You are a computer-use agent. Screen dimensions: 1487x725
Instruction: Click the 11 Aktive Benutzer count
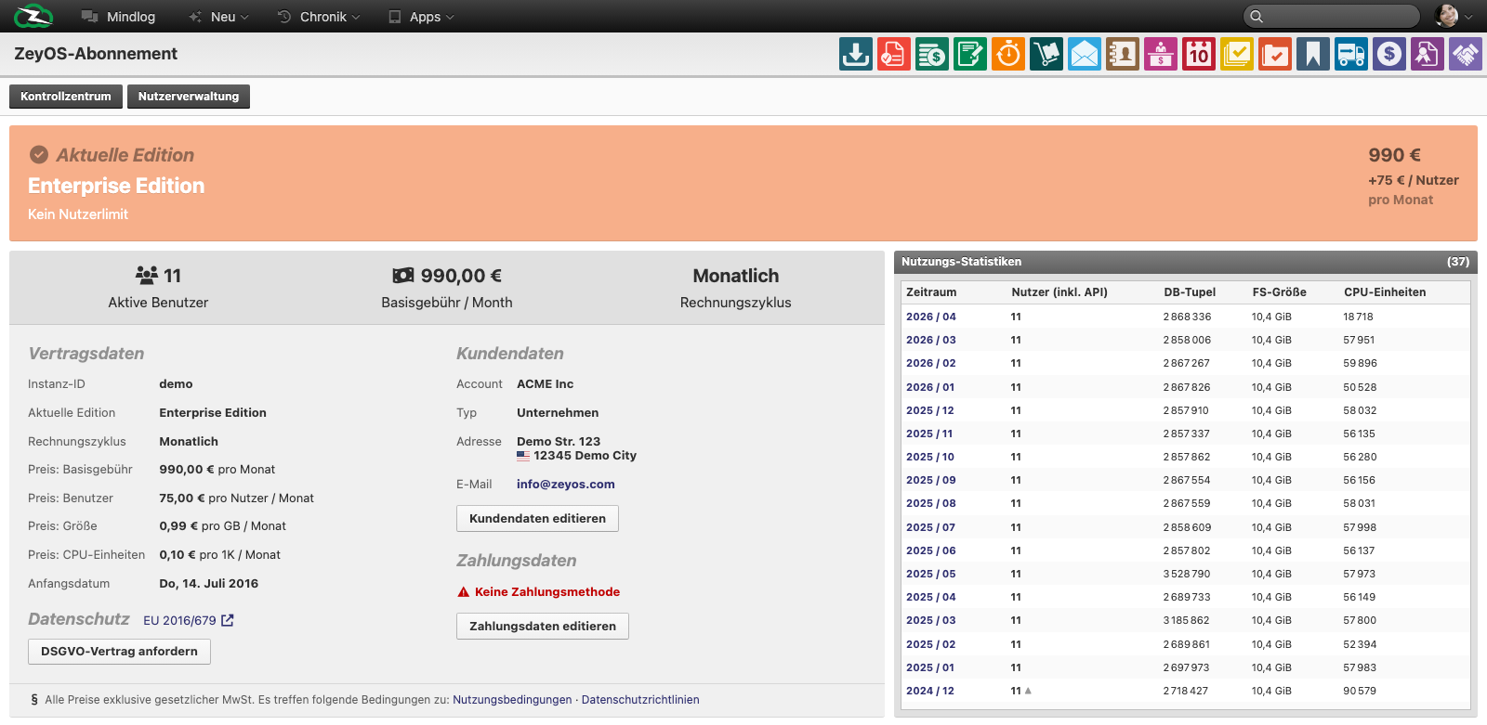click(x=158, y=276)
